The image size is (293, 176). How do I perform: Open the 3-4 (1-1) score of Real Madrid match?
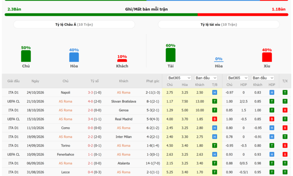click(95, 119)
